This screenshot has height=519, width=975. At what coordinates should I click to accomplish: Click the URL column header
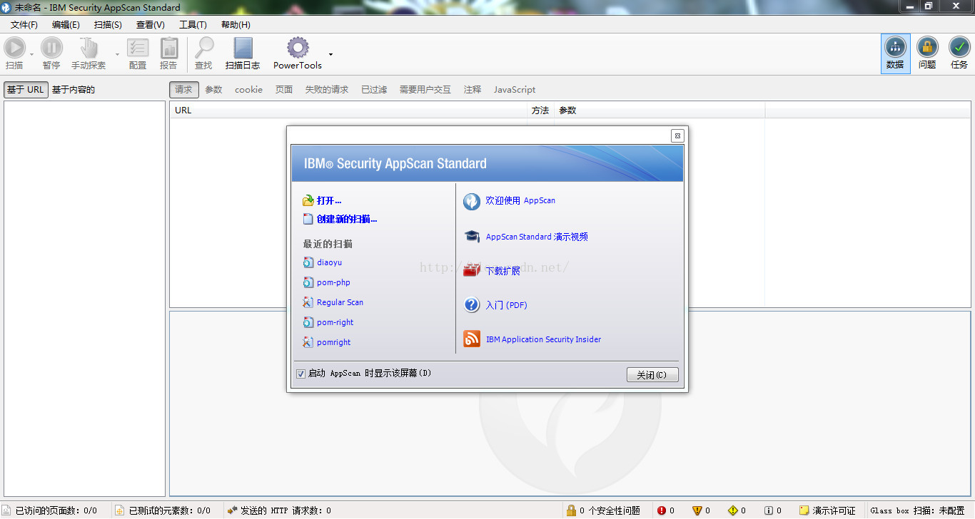click(x=349, y=111)
